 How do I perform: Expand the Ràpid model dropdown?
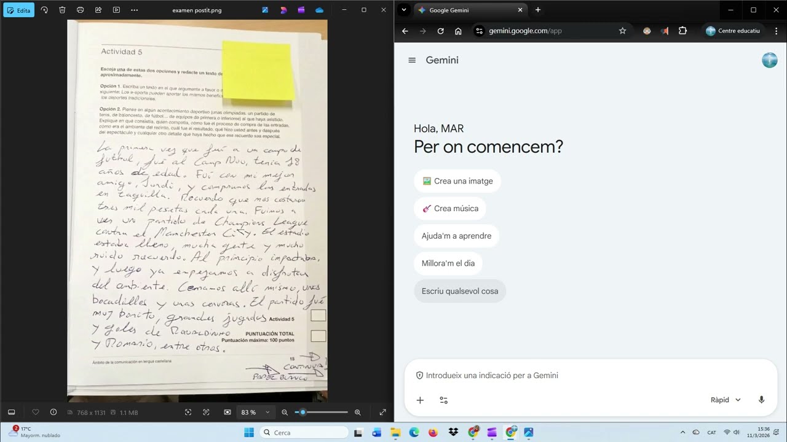coord(726,400)
